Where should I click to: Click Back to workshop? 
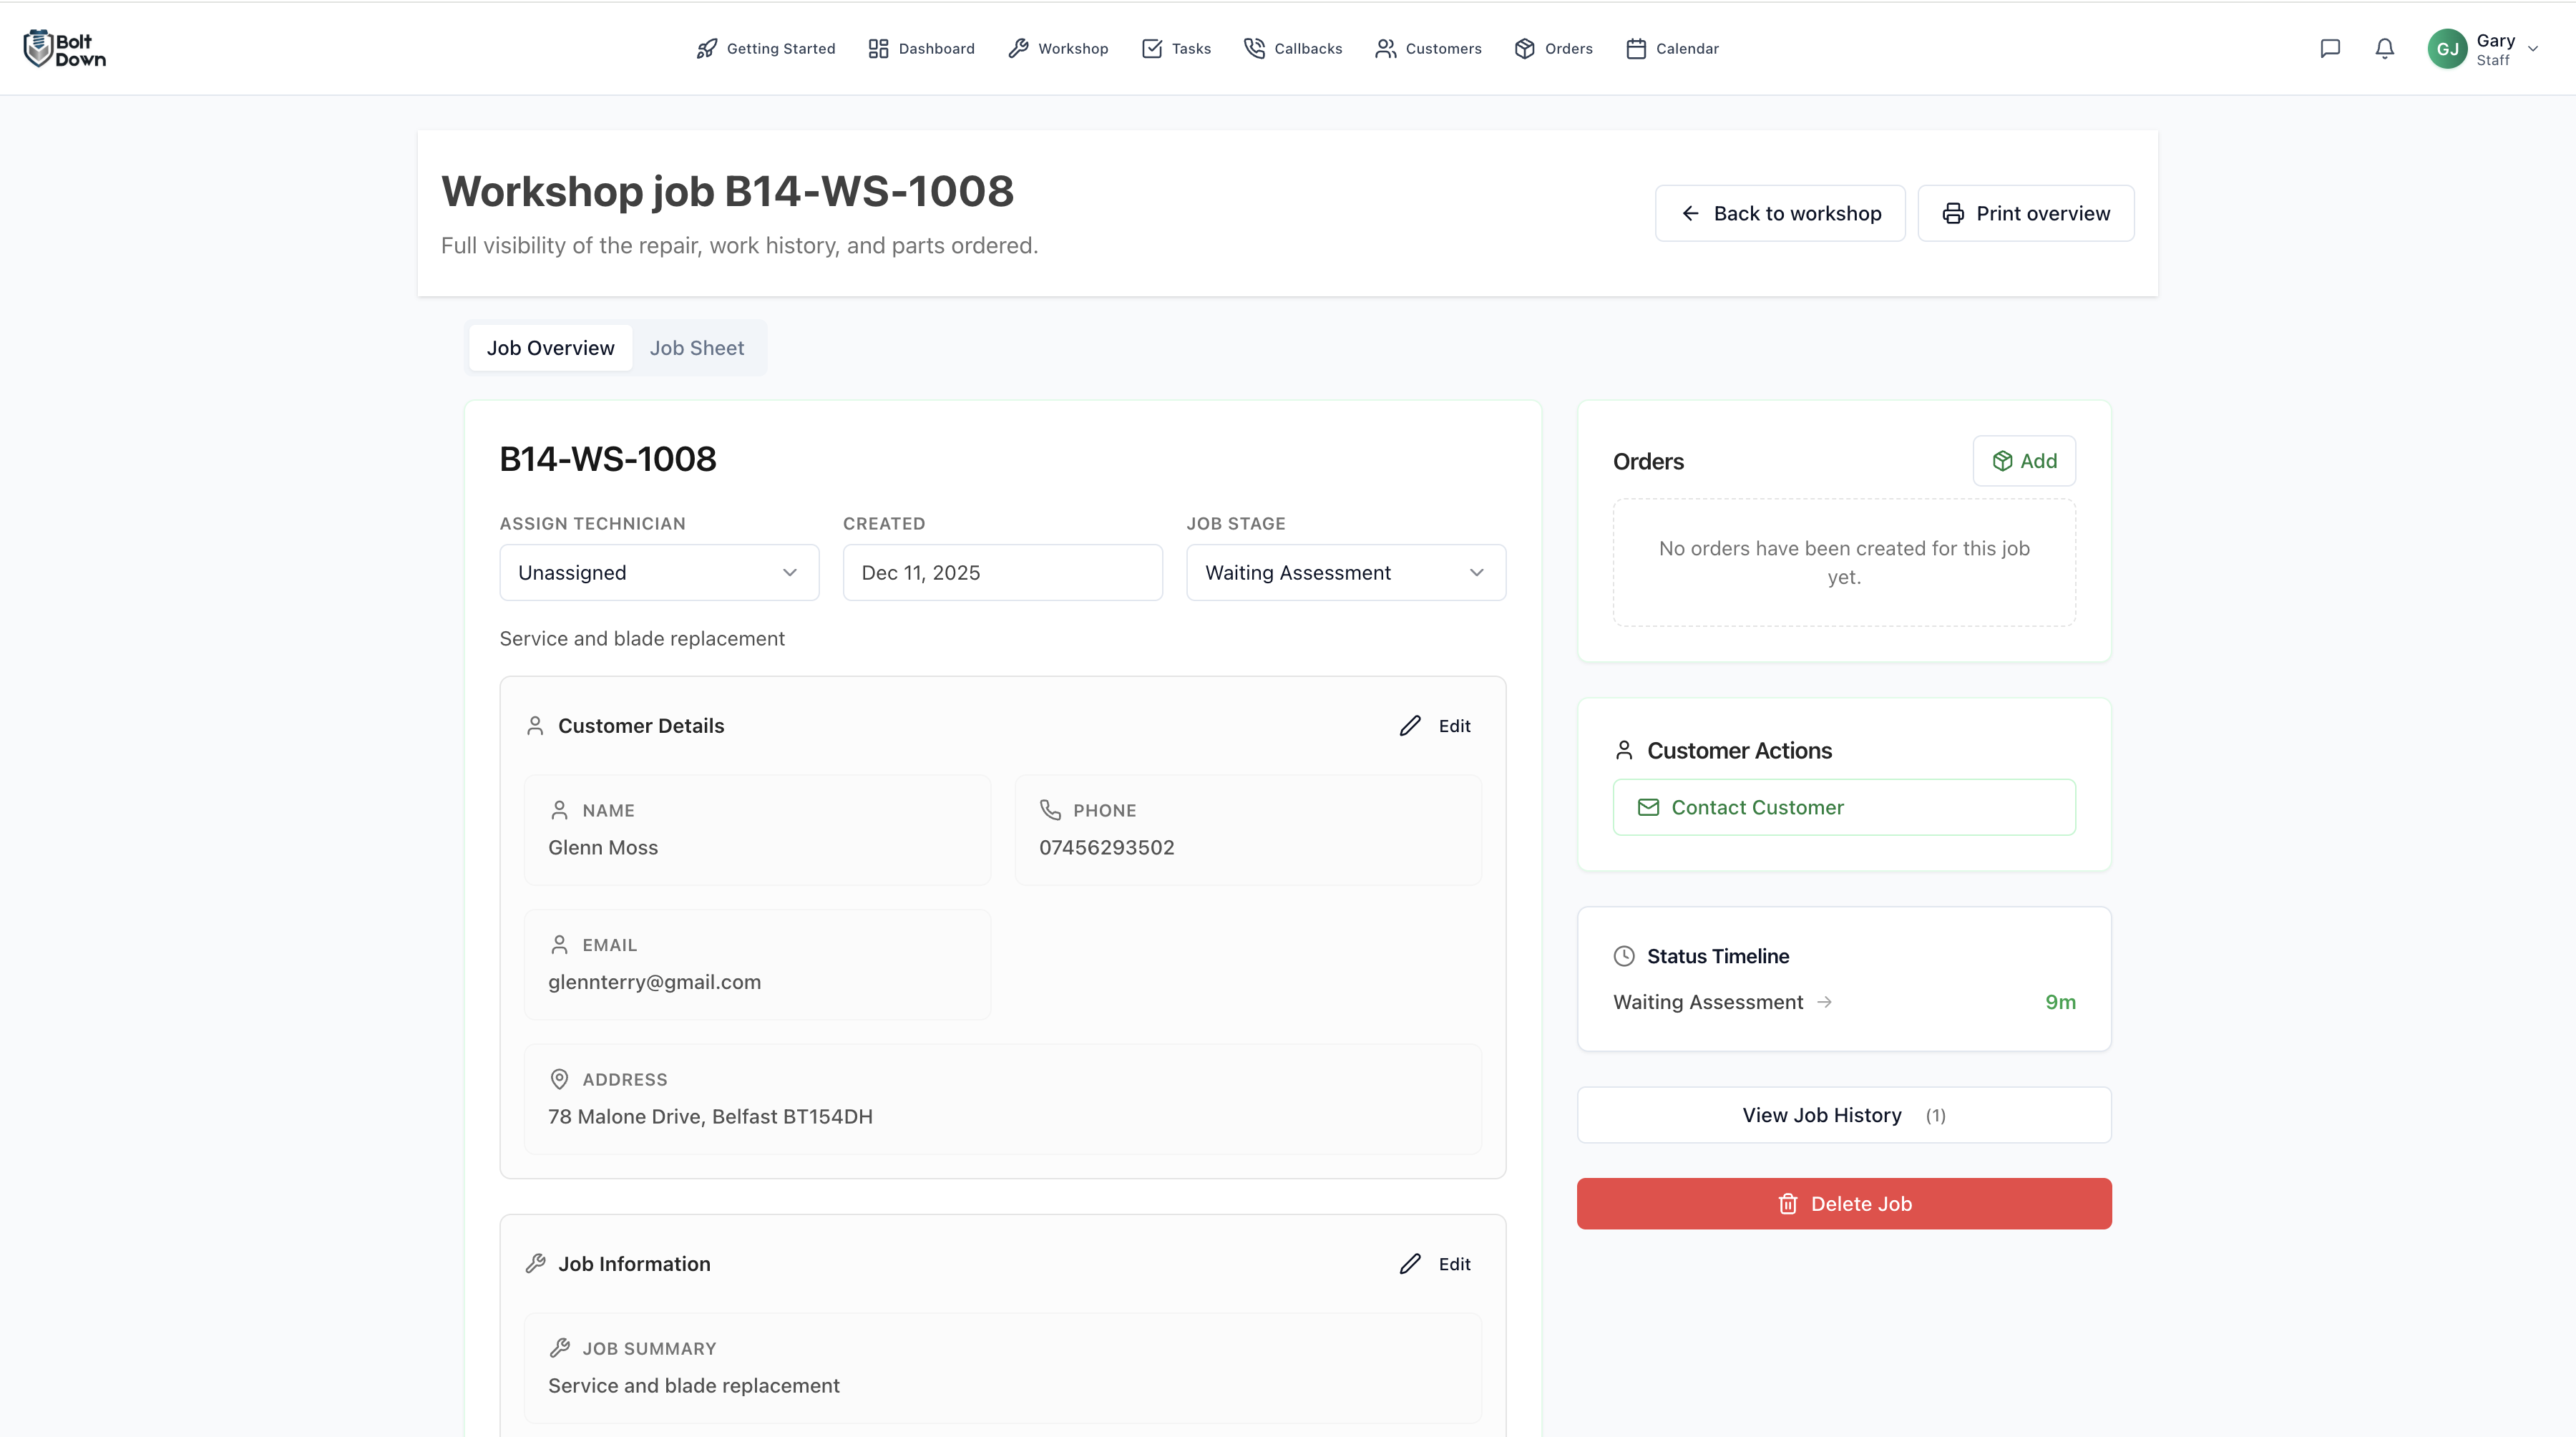[x=1779, y=212]
